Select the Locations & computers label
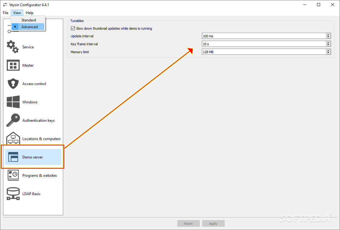Screen dimensions: 340x230 pos(41,139)
